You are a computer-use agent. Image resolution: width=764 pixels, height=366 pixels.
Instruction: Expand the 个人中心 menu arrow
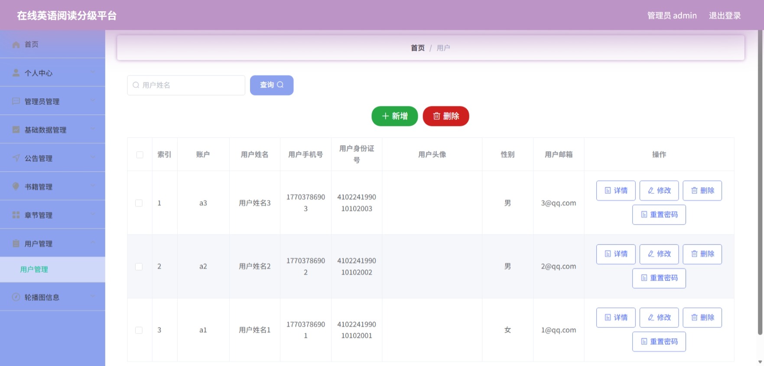click(x=93, y=72)
